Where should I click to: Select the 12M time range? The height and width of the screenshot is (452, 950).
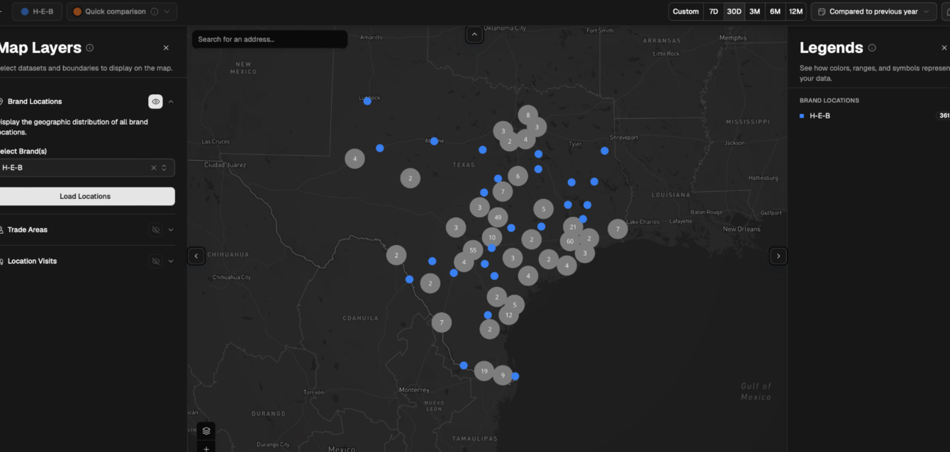[x=795, y=11]
